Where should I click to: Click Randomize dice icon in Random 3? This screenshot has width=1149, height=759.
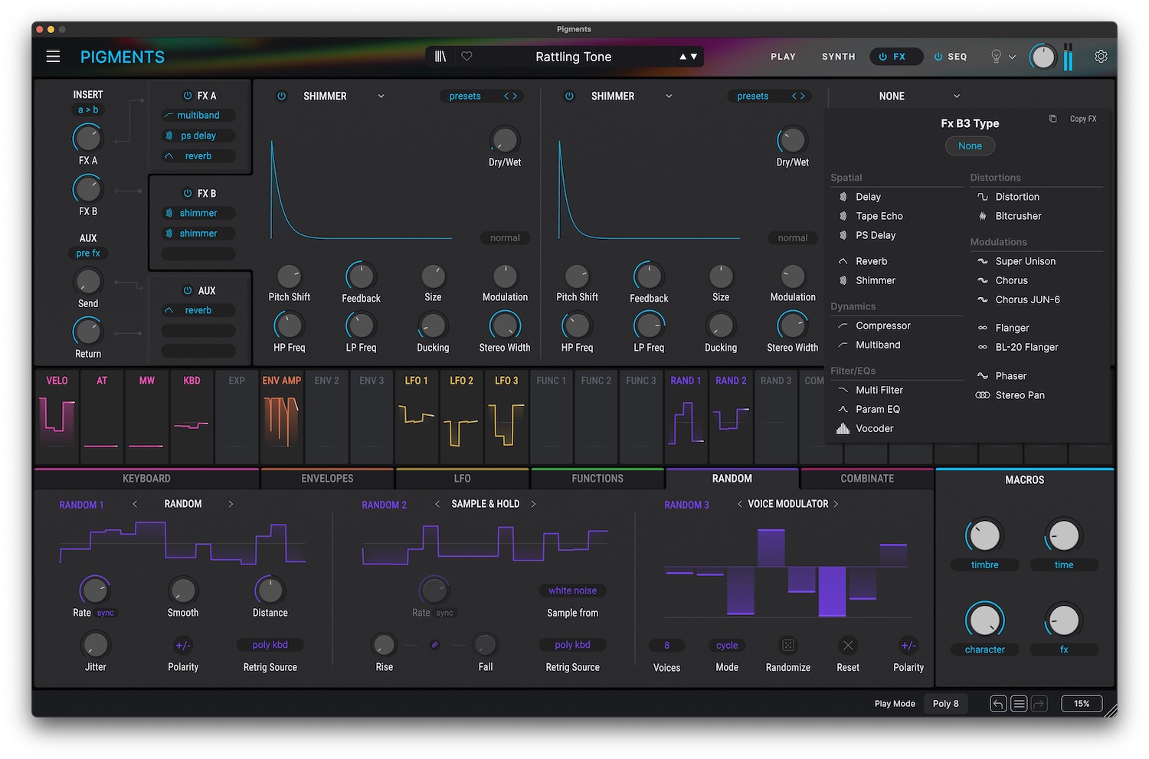[787, 646]
